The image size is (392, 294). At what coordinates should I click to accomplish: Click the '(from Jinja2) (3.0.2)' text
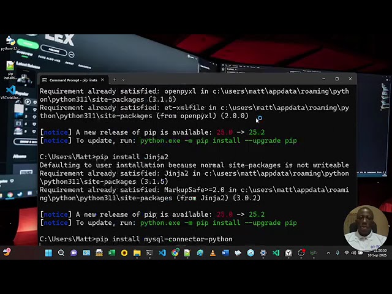(219, 198)
